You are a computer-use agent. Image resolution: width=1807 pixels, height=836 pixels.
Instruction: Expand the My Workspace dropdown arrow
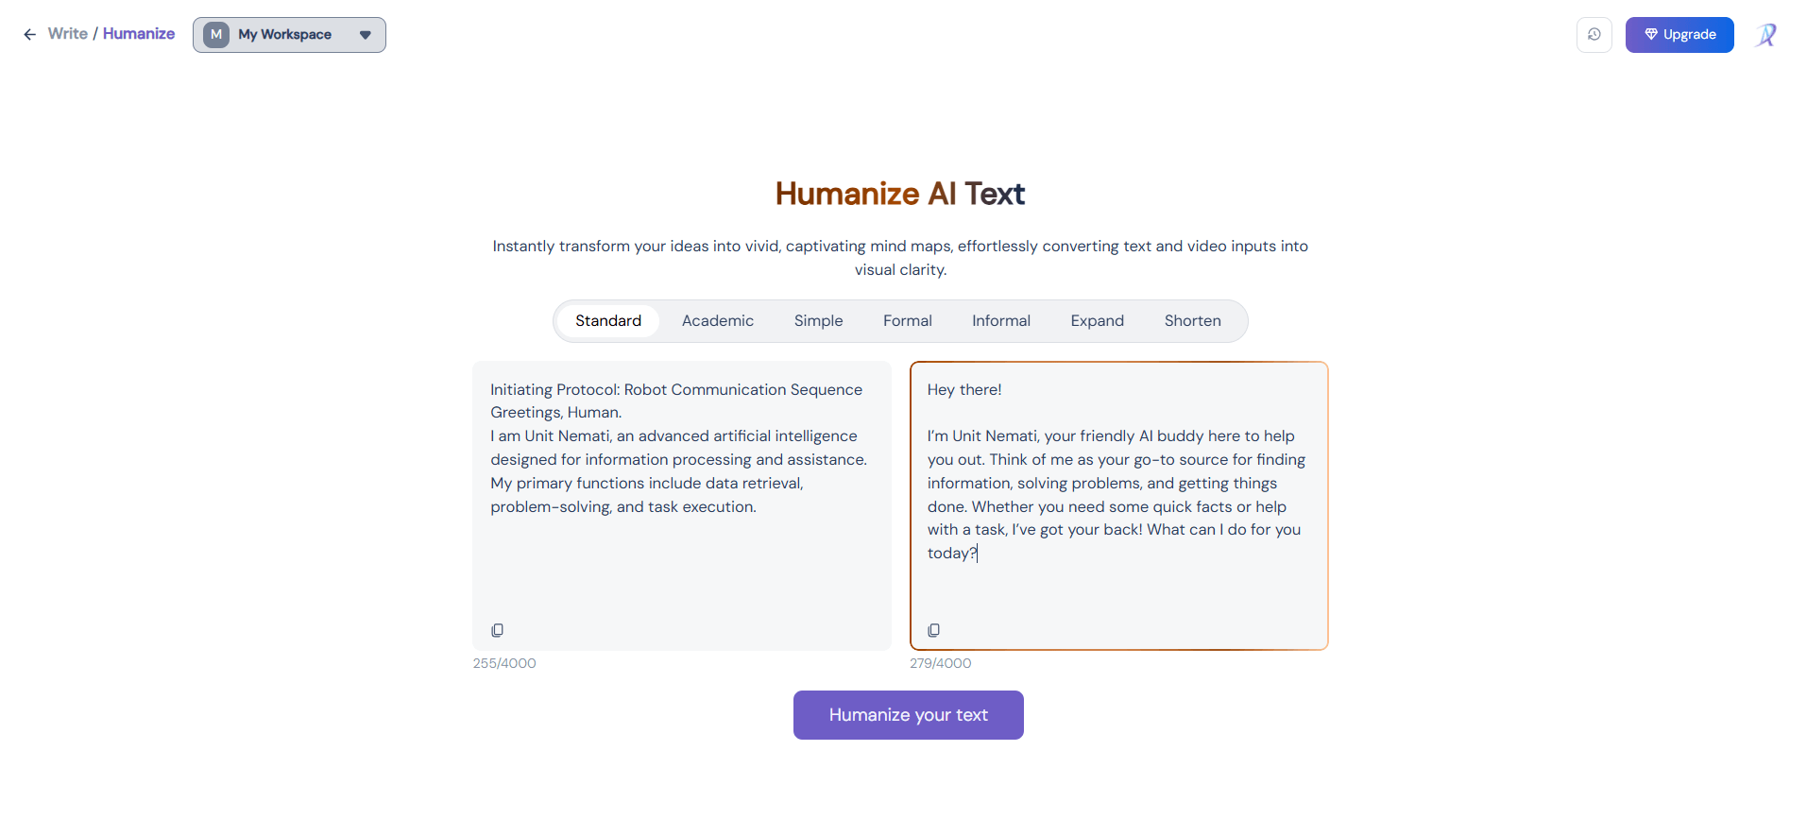point(366,35)
